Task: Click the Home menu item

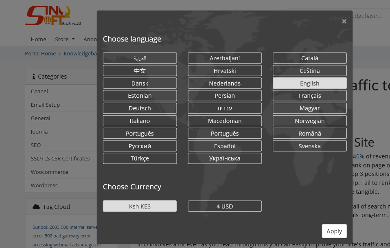Action: pyautogui.click(x=38, y=39)
